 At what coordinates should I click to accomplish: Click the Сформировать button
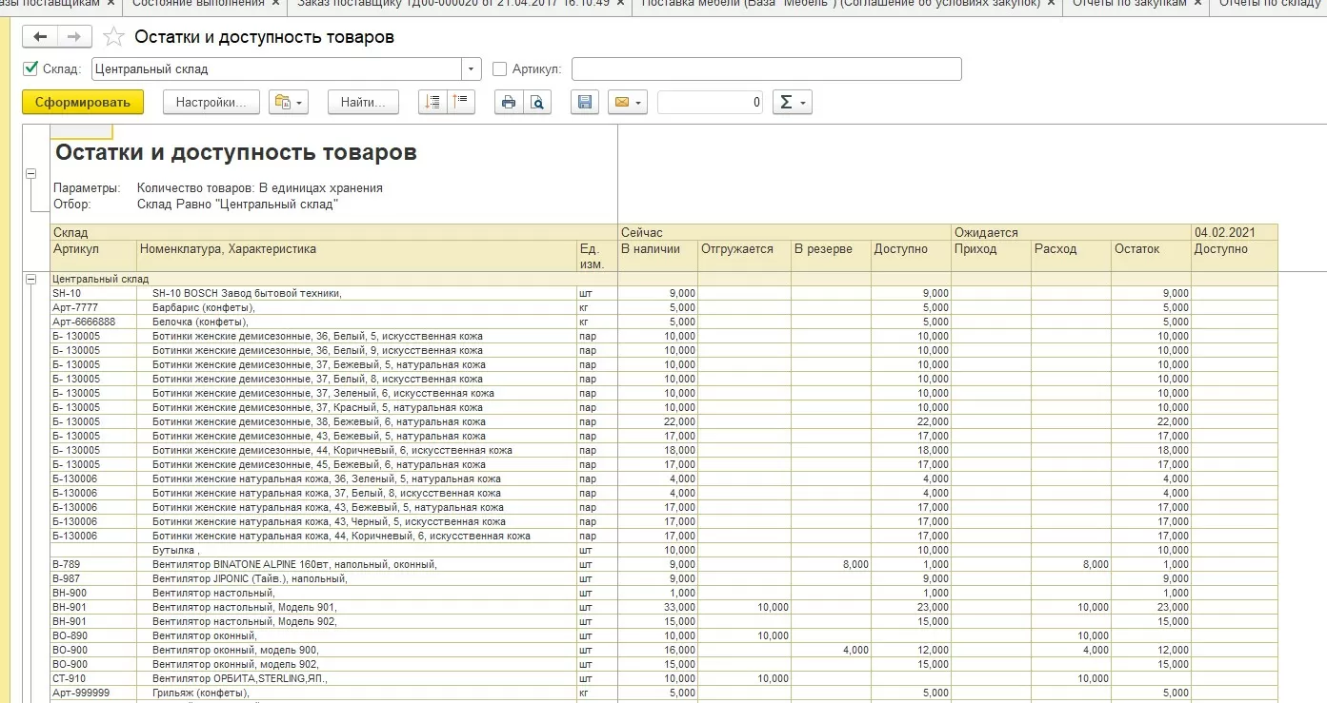coord(83,103)
